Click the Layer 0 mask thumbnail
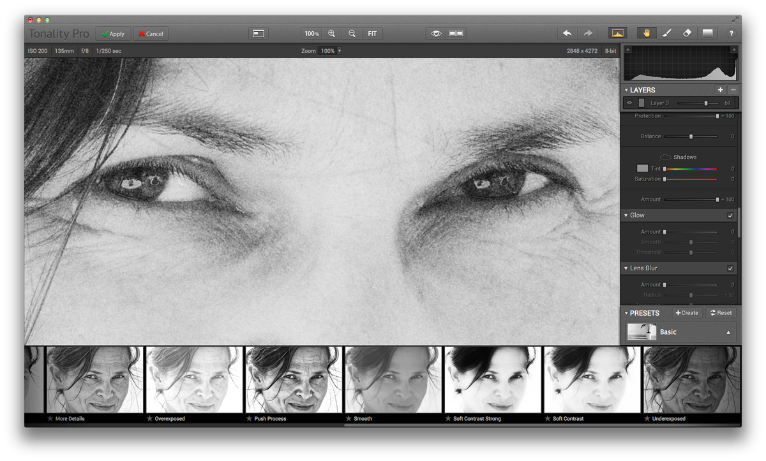Screen dimensions: 766x461 (x=641, y=103)
